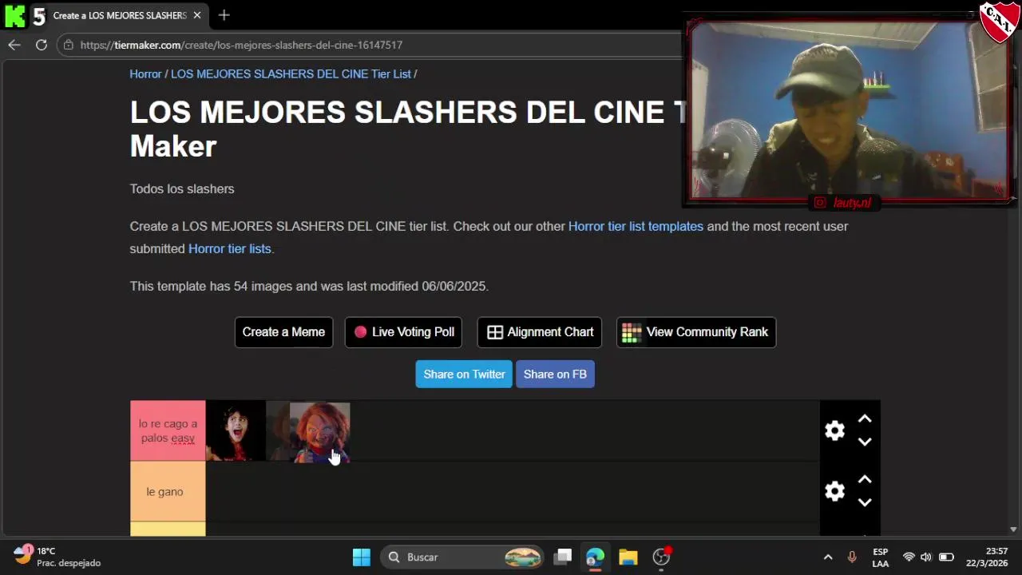
Task: Move 'le gano' tier down with arrow
Action: [x=865, y=502]
